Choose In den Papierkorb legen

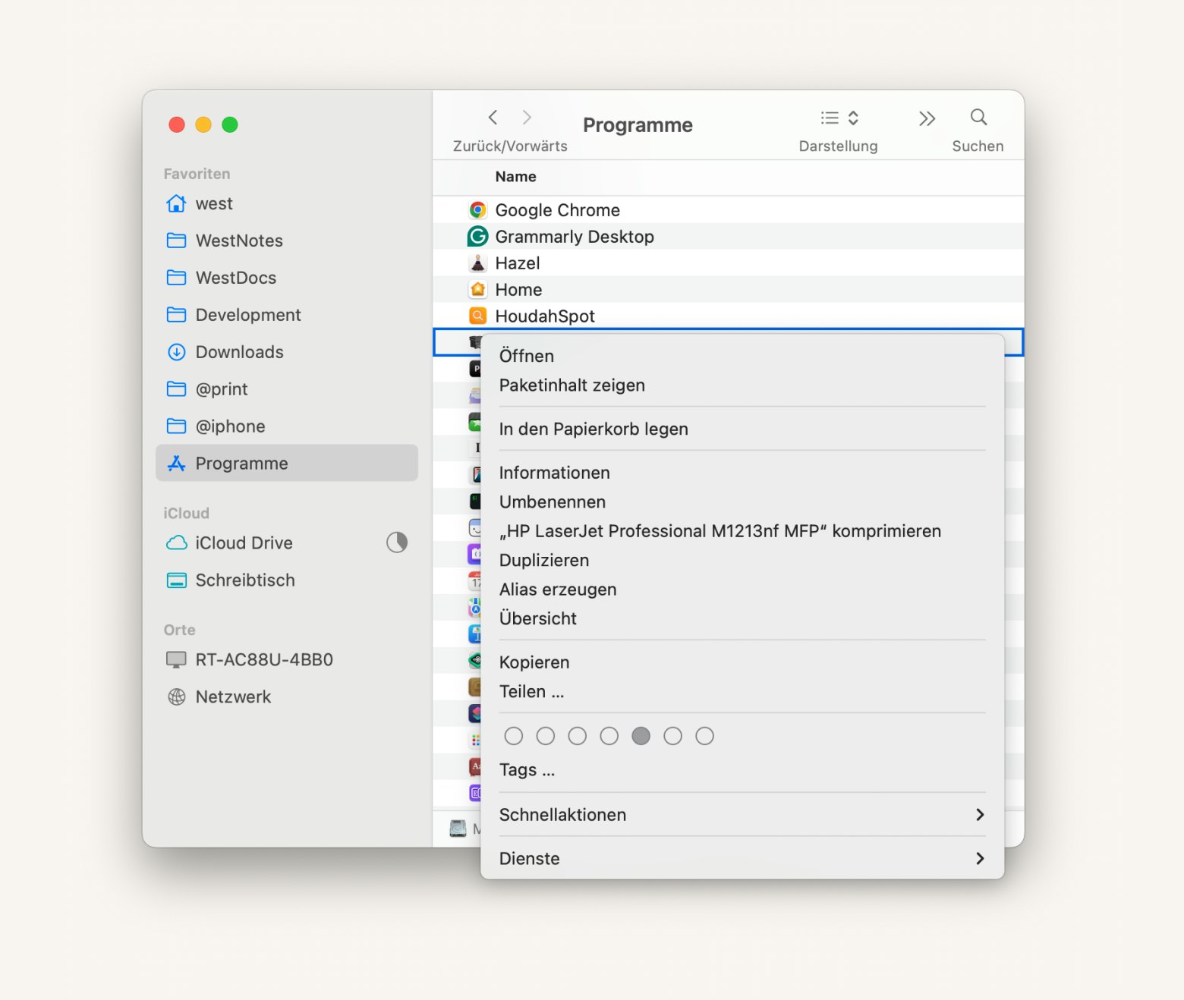pyautogui.click(x=742, y=429)
